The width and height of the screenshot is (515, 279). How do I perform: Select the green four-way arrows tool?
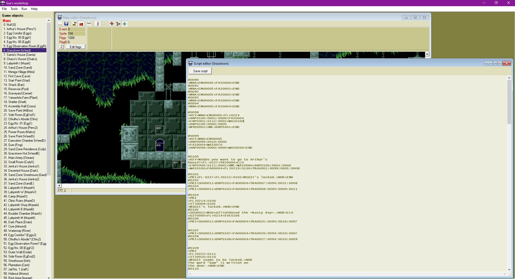pos(125,24)
